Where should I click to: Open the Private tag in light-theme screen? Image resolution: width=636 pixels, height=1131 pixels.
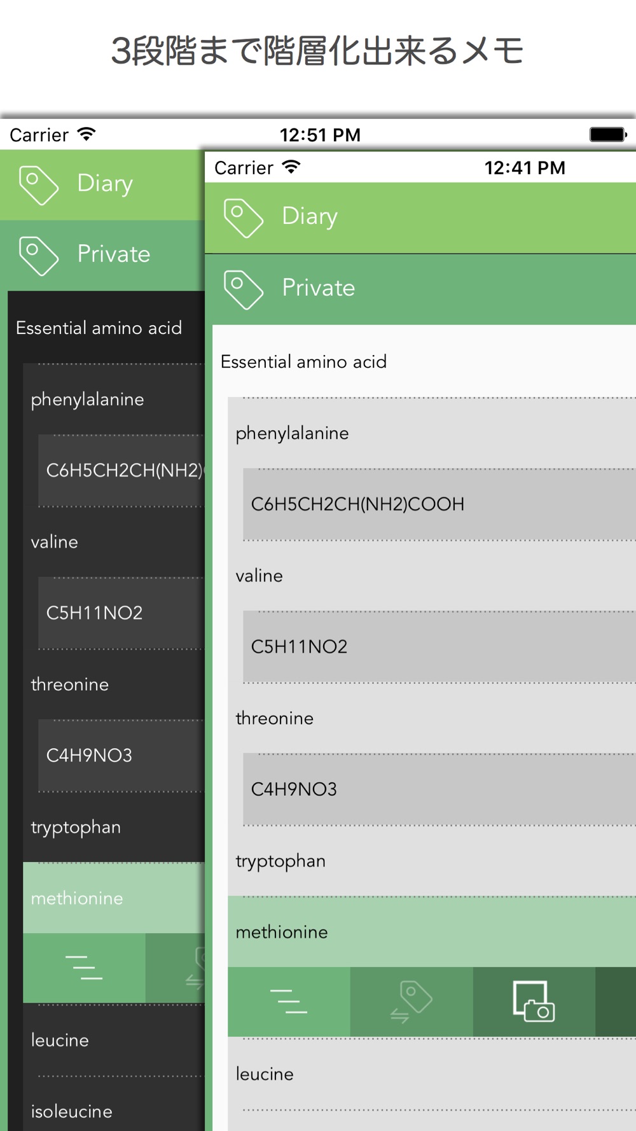[x=319, y=288]
